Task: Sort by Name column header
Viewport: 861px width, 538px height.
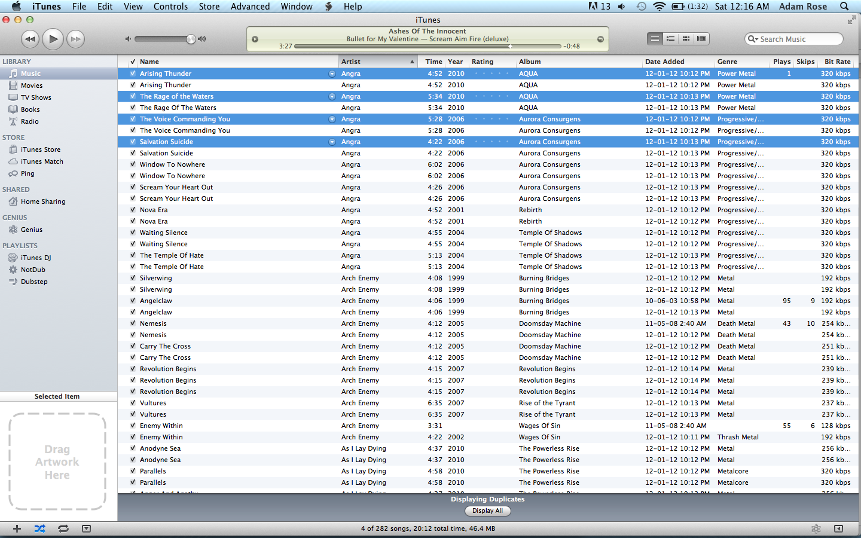Action: coord(238,62)
